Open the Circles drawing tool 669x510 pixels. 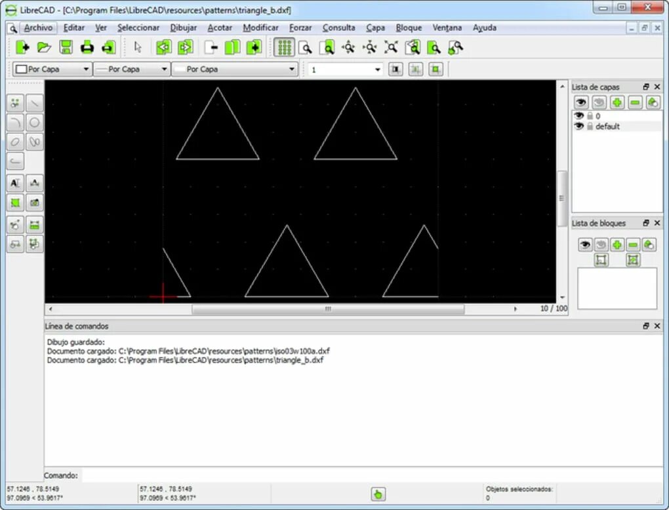pyautogui.click(x=35, y=123)
